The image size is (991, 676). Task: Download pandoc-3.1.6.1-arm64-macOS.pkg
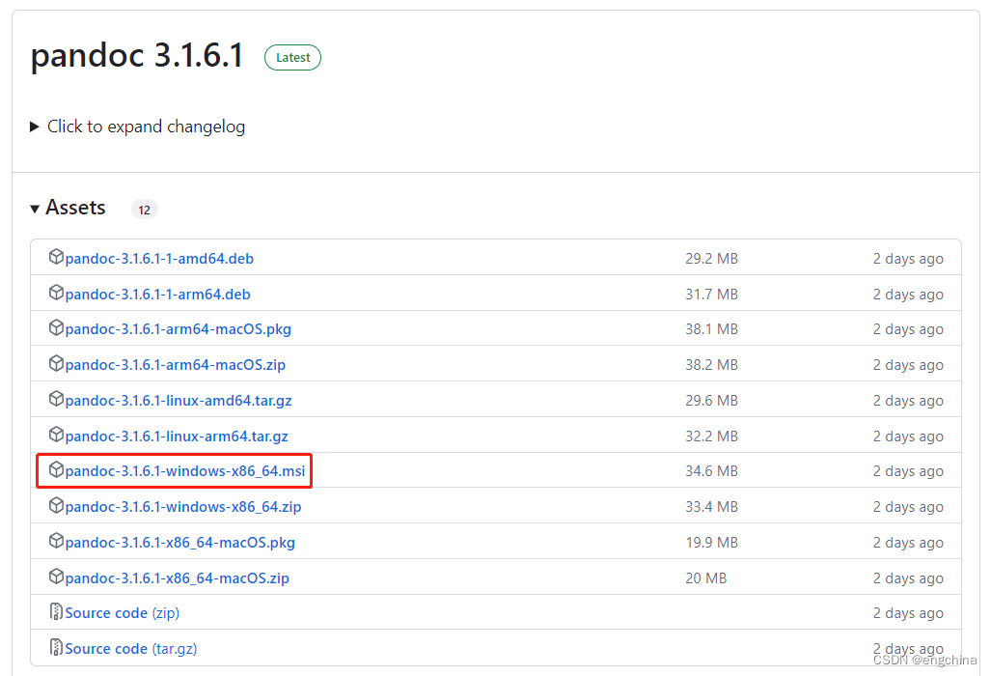179,329
